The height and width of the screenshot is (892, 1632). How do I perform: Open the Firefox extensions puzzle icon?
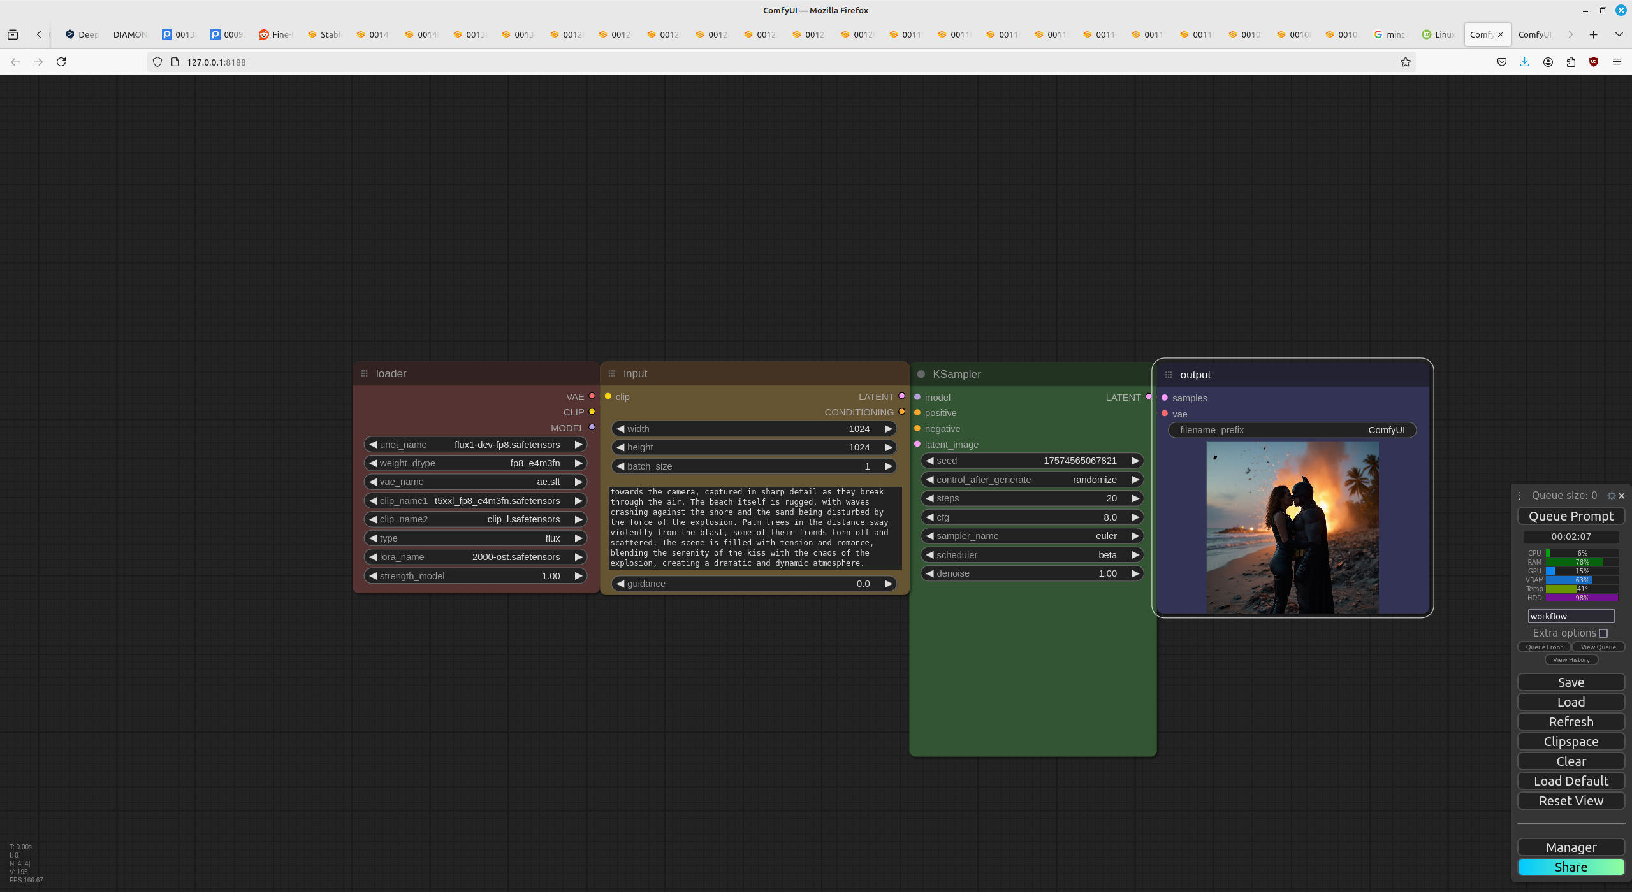click(1571, 62)
